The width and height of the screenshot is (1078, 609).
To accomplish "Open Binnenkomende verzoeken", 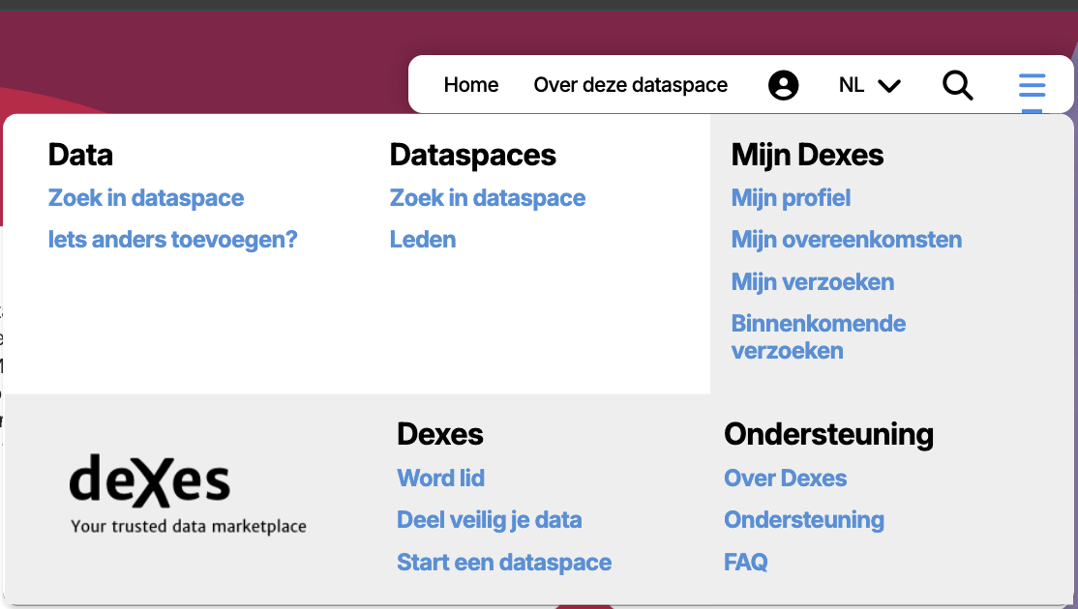I will [x=819, y=337].
